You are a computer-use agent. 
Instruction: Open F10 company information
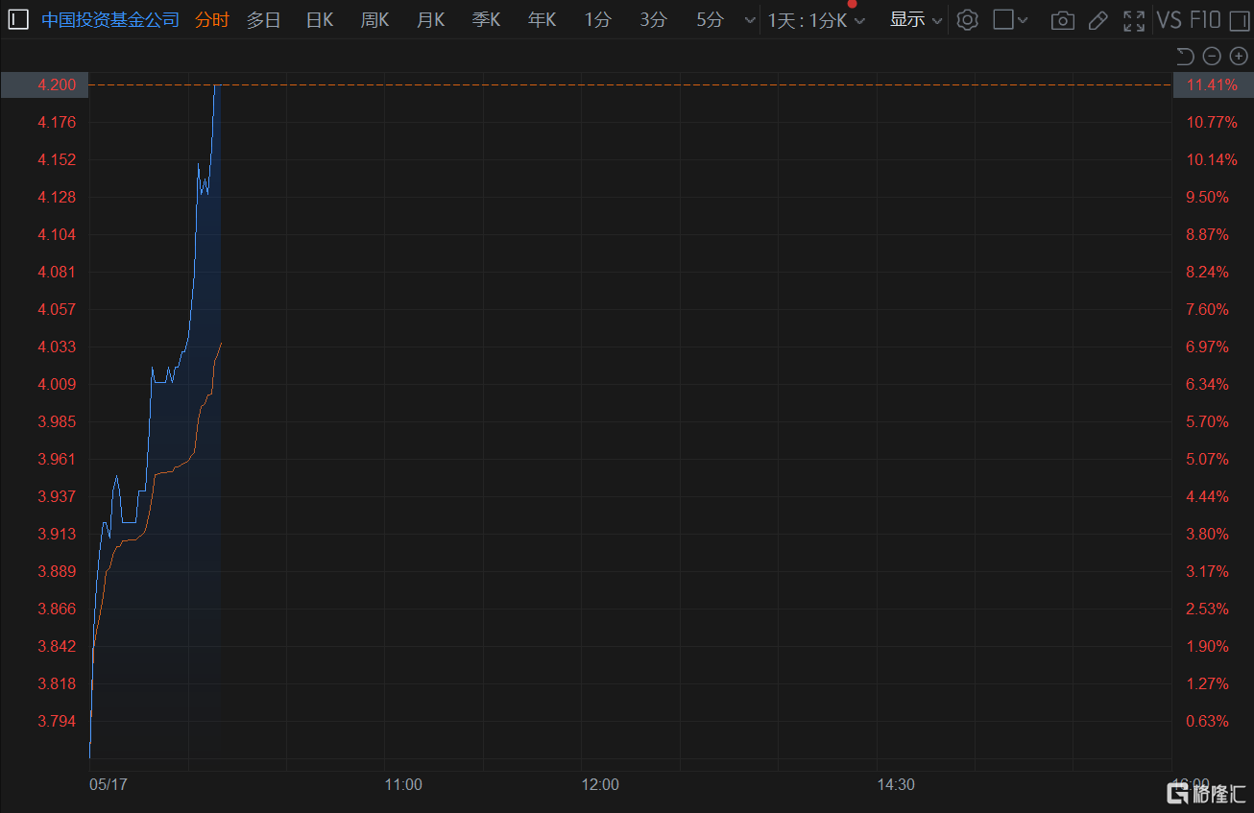(x=1205, y=20)
